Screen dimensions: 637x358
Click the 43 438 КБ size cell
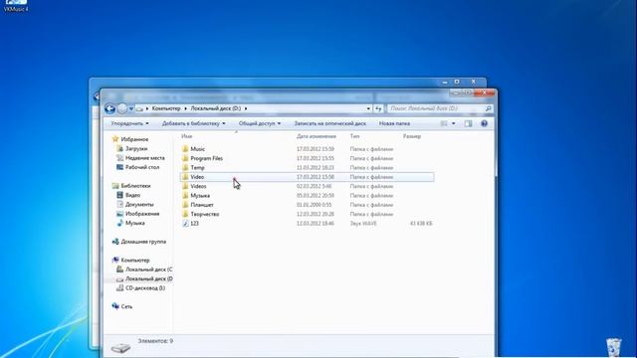pyautogui.click(x=421, y=224)
